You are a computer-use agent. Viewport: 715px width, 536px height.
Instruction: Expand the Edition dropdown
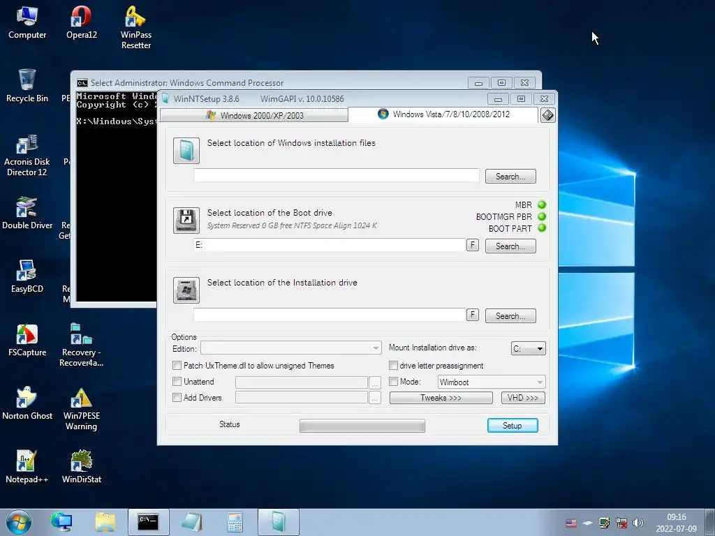(291, 348)
